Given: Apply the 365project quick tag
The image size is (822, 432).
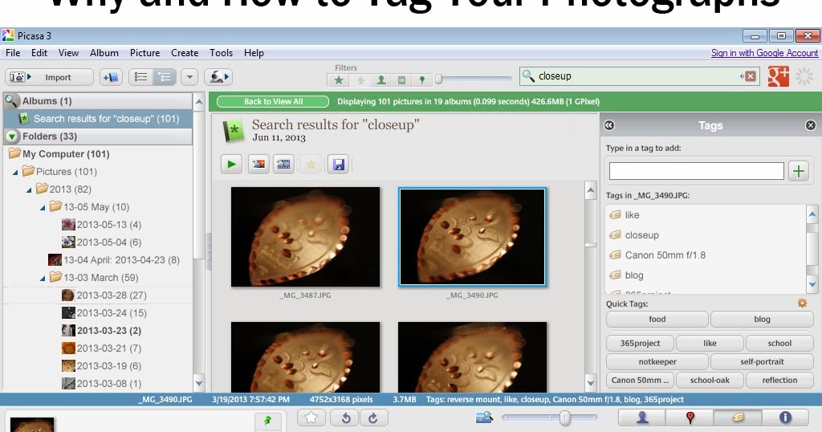Looking at the screenshot, I should (640, 344).
